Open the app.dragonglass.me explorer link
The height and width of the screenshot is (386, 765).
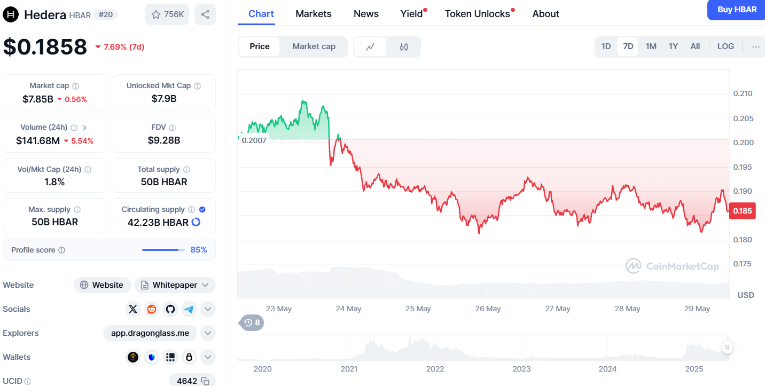pos(150,333)
